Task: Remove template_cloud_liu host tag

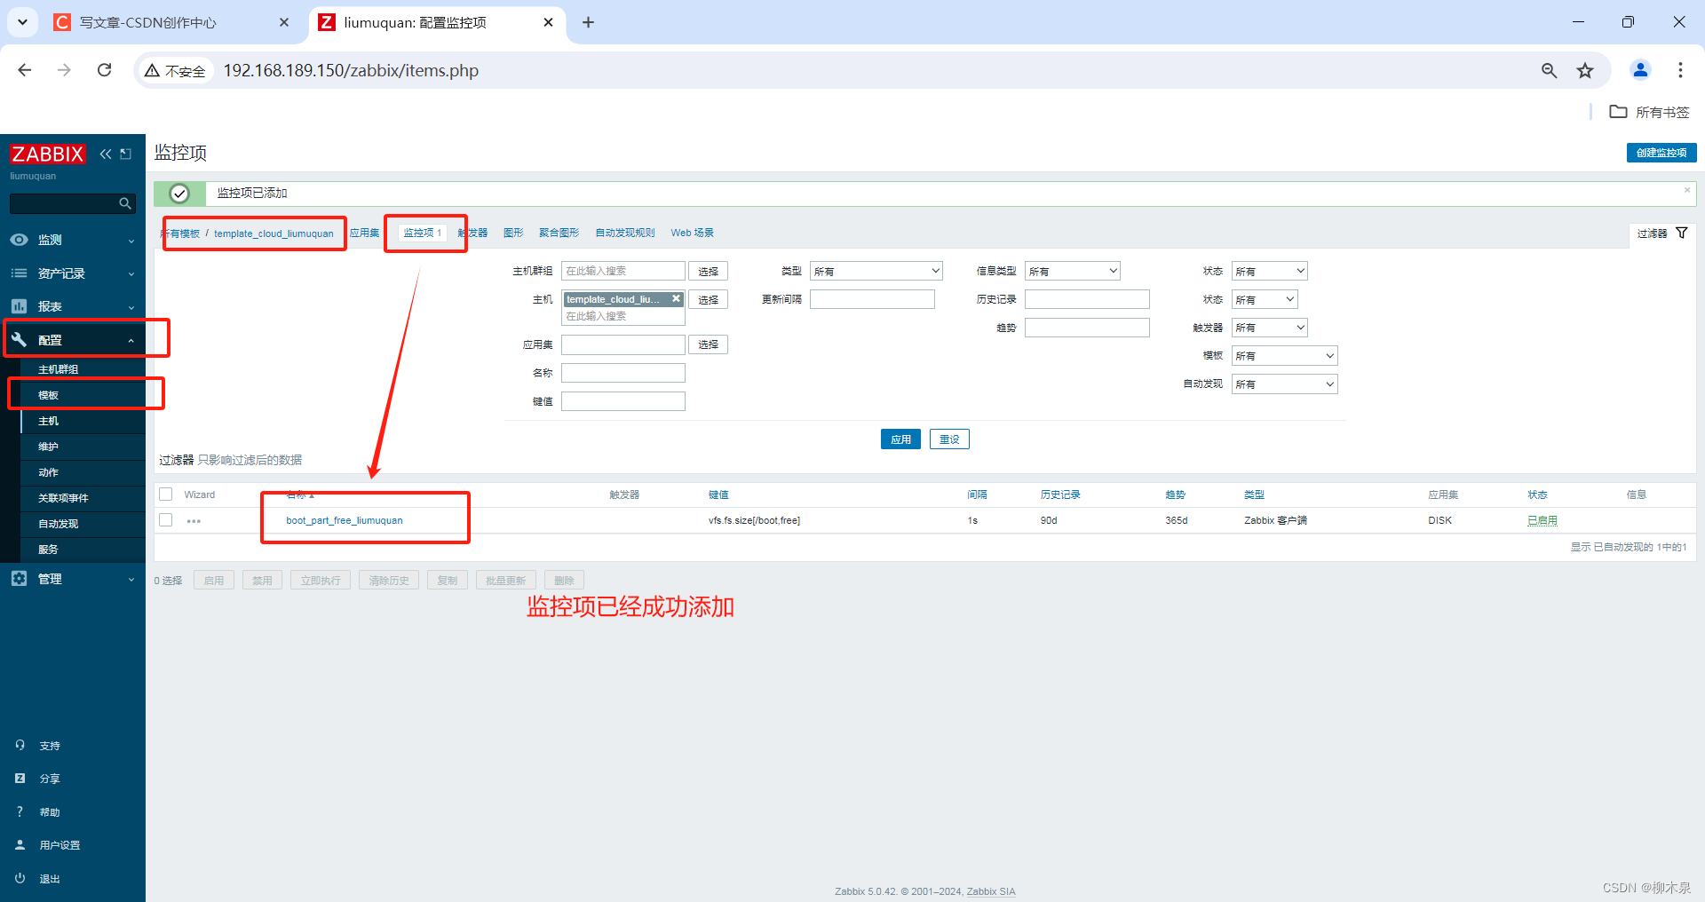Action: [676, 299]
